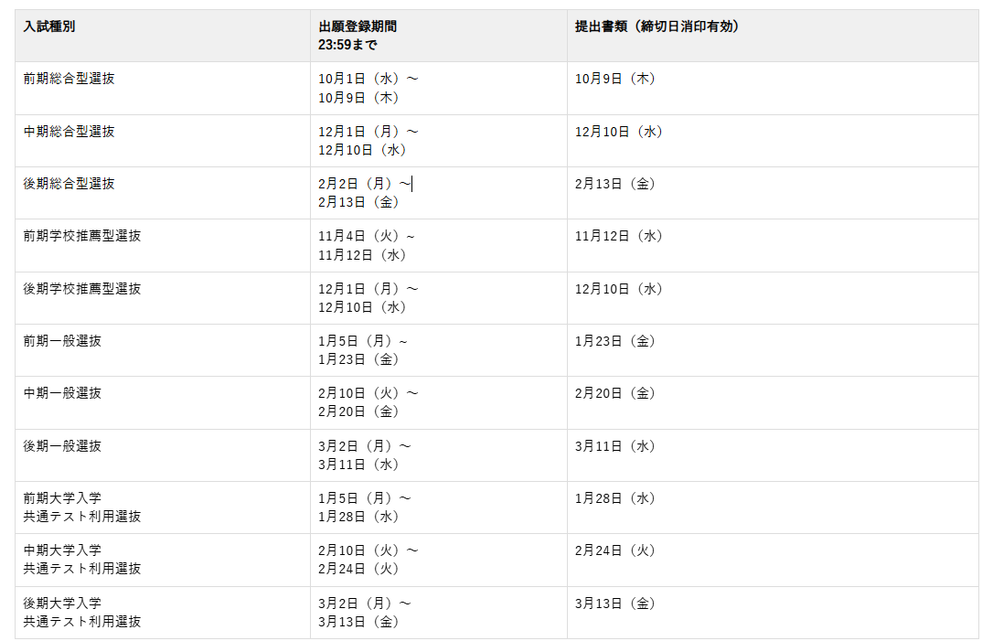Viewport: 993px width, 641px height.
Task: Click the 前期一般選抜 cell
Action: tap(62, 341)
